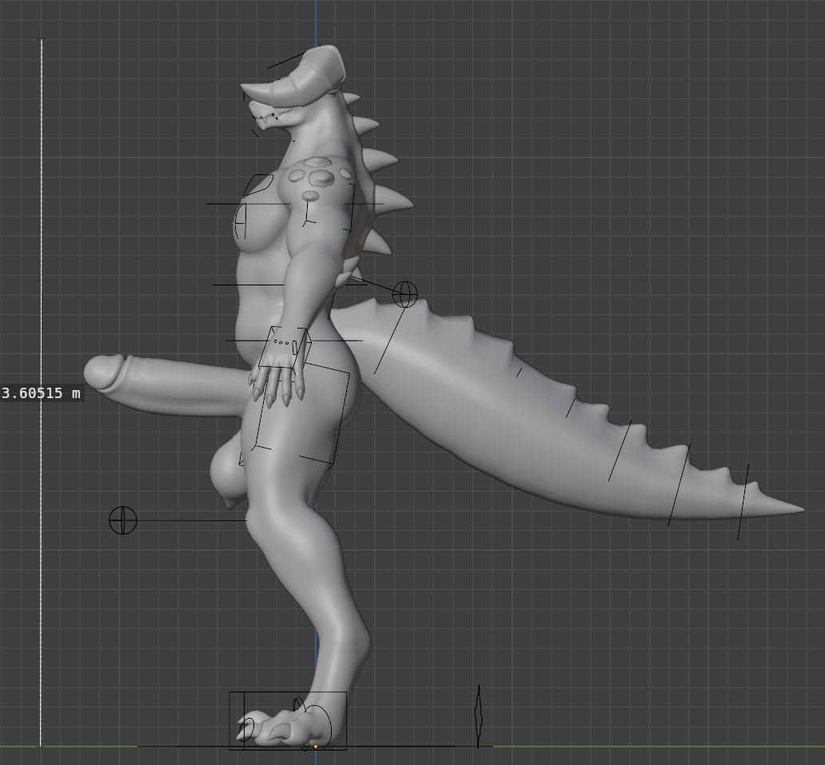This screenshot has height=765, width=825.
Task: Click the head bone line above the horn
Action: 284,61
